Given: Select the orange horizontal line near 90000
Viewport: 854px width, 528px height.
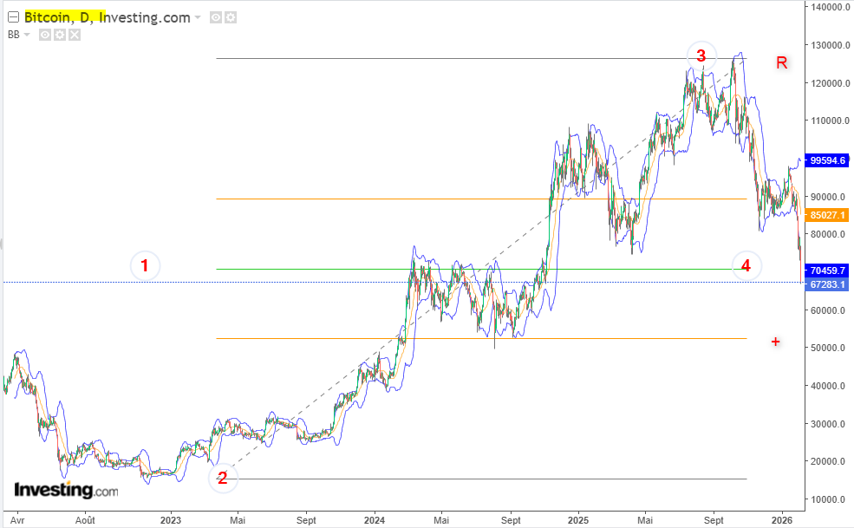Looking at the screenshot, I should coord(481,199).
